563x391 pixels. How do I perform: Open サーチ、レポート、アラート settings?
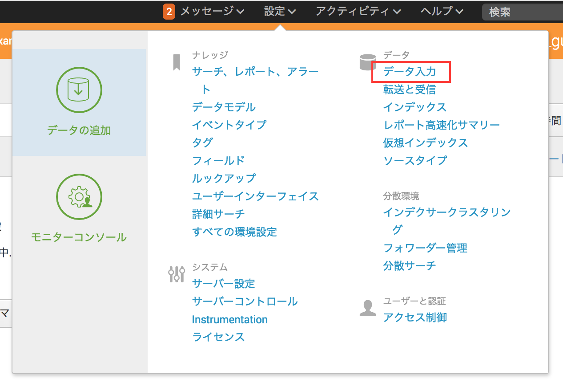pos(255,80)
